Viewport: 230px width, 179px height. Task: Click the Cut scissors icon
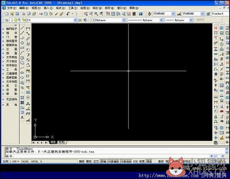point(41,14)
